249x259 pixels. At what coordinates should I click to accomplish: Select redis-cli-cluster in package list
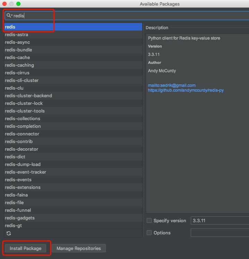click(x=73, y=80)
